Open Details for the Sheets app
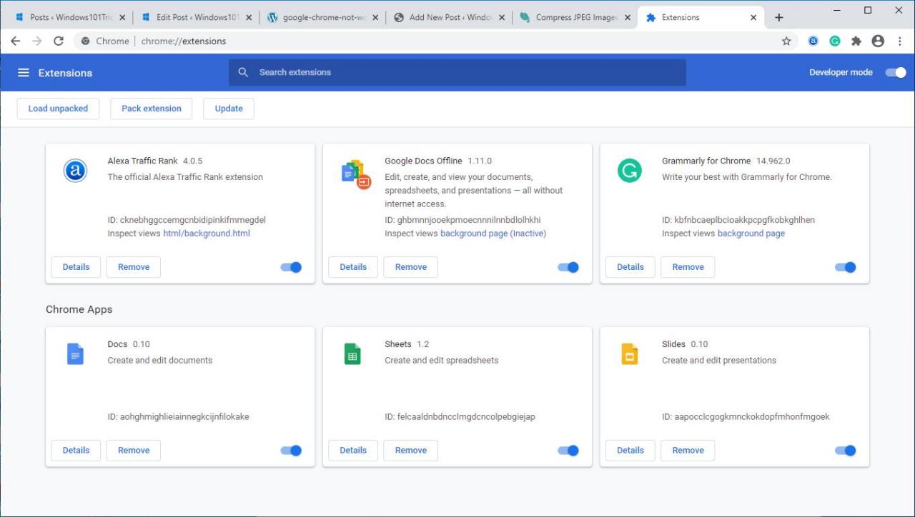Screen dimensions: 915x517 point(353,451)
